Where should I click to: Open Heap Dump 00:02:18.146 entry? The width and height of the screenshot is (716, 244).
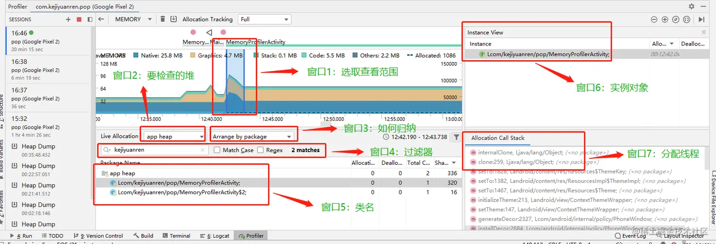(47, 208)
